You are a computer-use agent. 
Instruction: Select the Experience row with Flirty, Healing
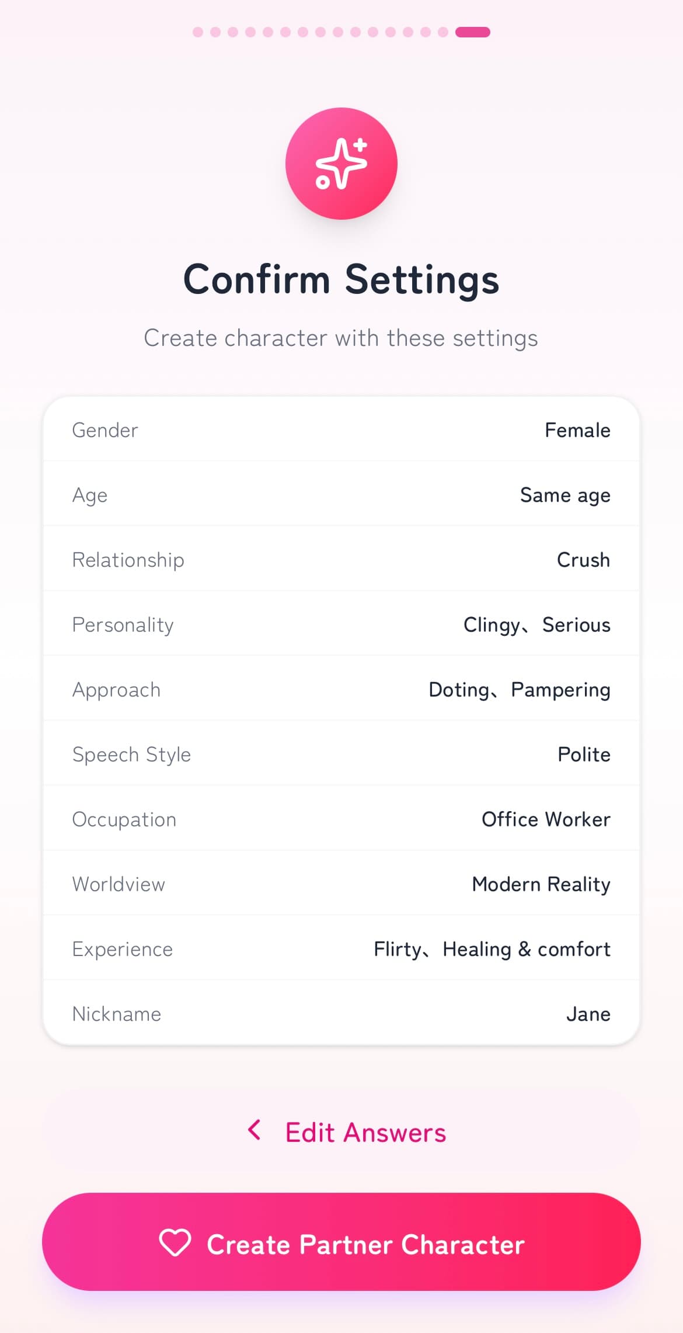point(341,949)
